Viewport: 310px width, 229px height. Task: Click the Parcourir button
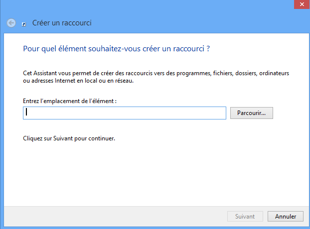[x=252, y=113]
